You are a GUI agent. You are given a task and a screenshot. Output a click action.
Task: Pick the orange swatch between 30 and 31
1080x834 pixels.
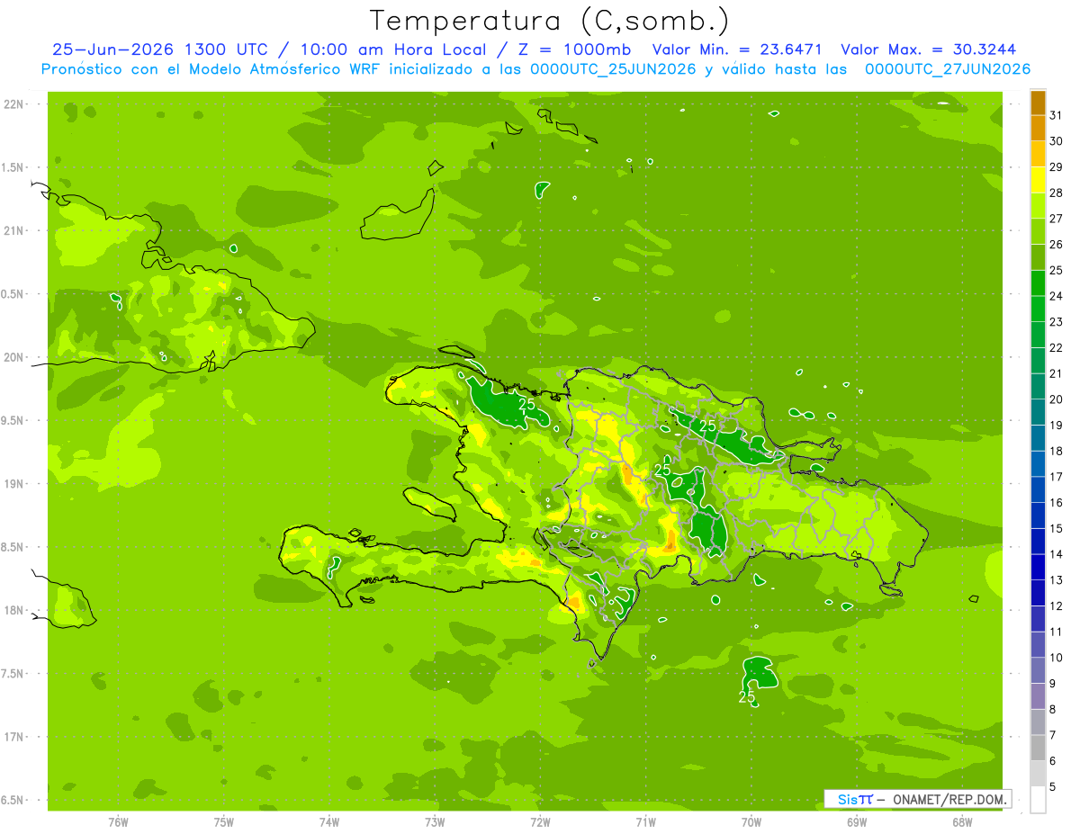click(1038, 129)
